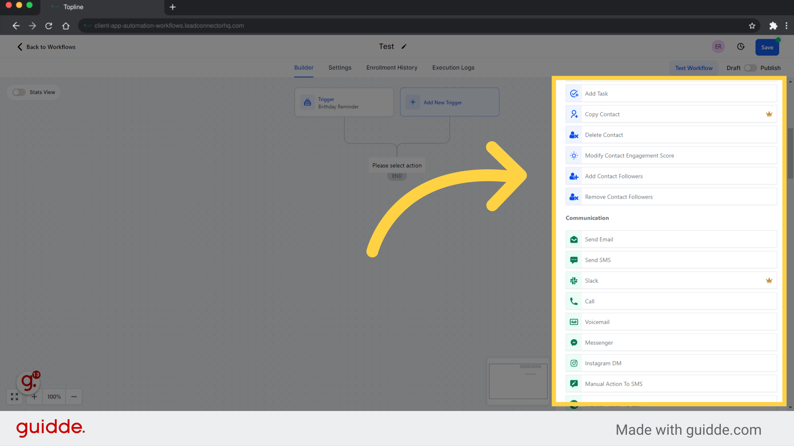Click the fit-to-screen expand icon
This screenshot has height=446, width=794.
tap(14, 397)
